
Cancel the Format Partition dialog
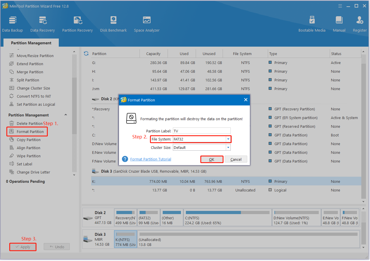tap(236, 159)
